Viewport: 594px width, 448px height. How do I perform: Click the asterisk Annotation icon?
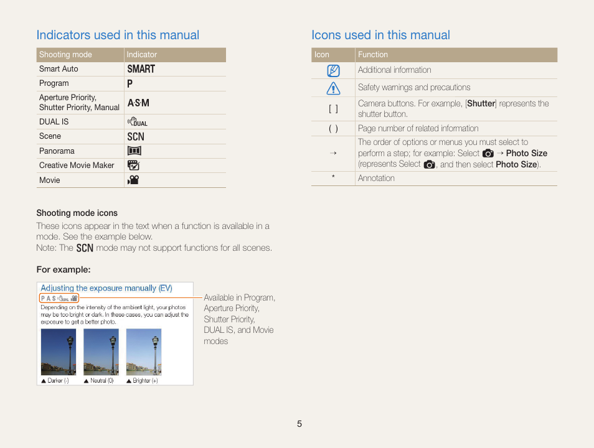coord(333,177)
